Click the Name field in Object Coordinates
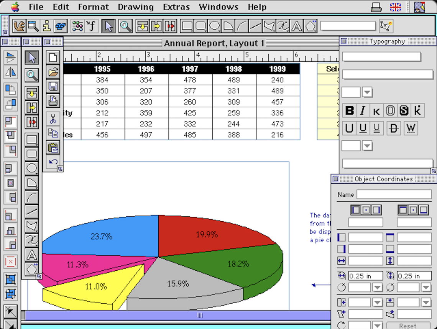The height and width of the screenshot is (329, 437). click(x=394, y=194)
